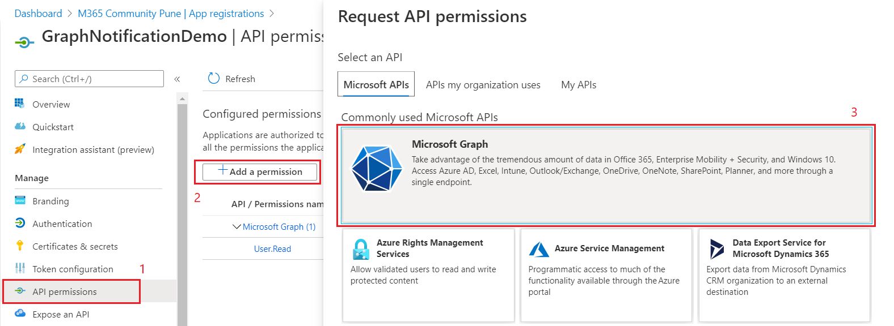Open Quickstart via its cloud icon
This screenshot has height=326, width=894.
[x=20, y=126]
